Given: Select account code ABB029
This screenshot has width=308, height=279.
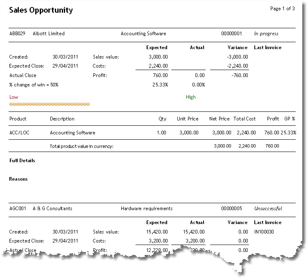Looking at the screenshot, I should pyautogui.click(x=17, y=34).
